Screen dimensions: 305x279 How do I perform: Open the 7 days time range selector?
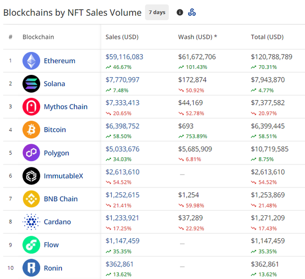point(157,12)
